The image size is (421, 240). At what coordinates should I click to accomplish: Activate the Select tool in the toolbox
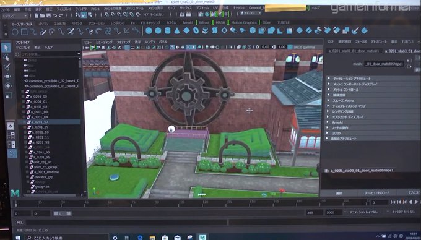[6, 48]
